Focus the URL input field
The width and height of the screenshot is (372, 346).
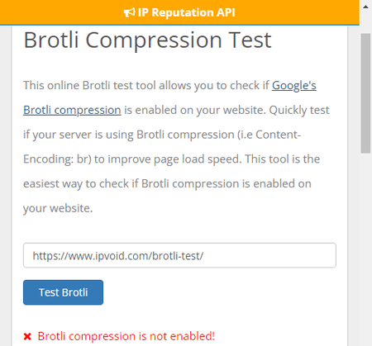[179, 255]
